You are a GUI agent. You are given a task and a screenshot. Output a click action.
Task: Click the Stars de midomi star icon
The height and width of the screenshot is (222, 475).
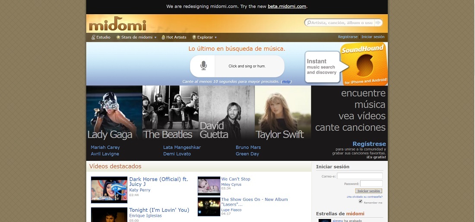tap(118, 37)
